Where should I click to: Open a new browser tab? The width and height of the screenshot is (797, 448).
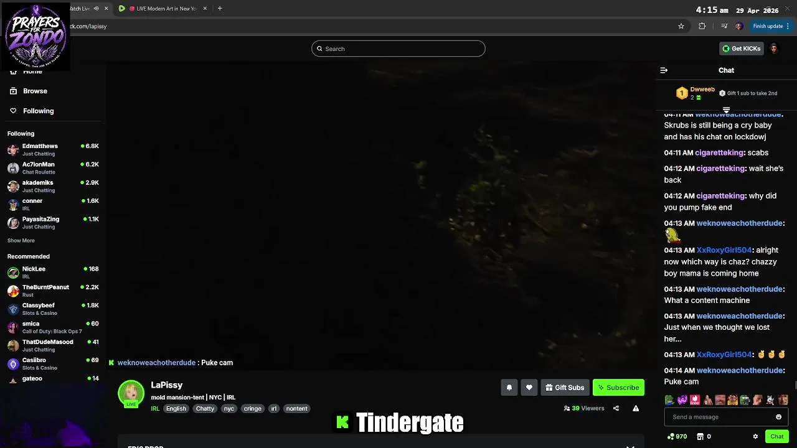pos(220,9)
